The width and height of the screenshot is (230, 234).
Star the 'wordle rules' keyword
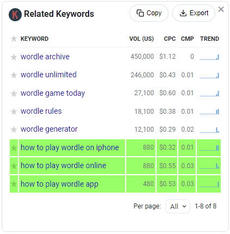coord(14,112)
